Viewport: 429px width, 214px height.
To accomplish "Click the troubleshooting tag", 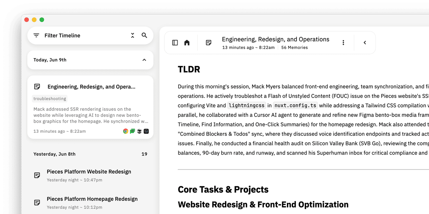I will point(50,99).
